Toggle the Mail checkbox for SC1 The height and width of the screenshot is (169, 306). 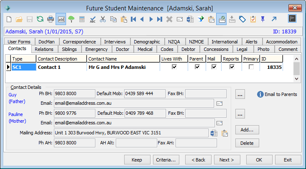214,67
